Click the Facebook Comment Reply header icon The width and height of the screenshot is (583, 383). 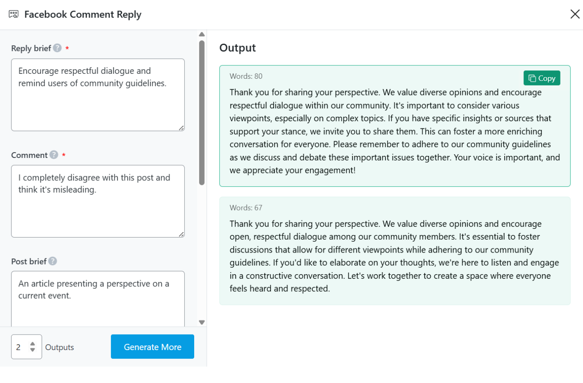[x=14, y=15]
